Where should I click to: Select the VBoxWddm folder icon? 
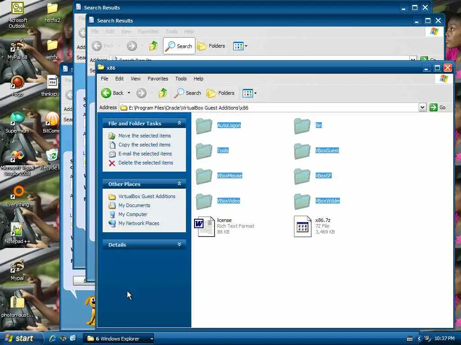302,202
